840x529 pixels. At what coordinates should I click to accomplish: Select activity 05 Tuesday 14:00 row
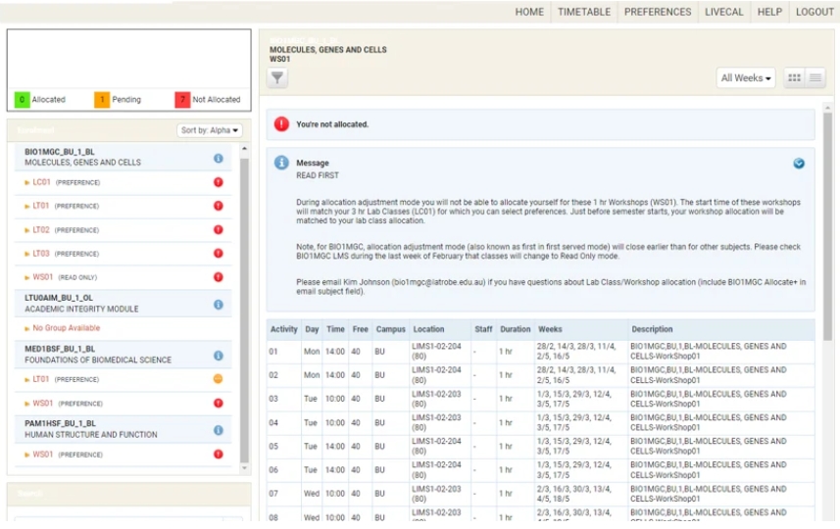[x=540, y=446]
